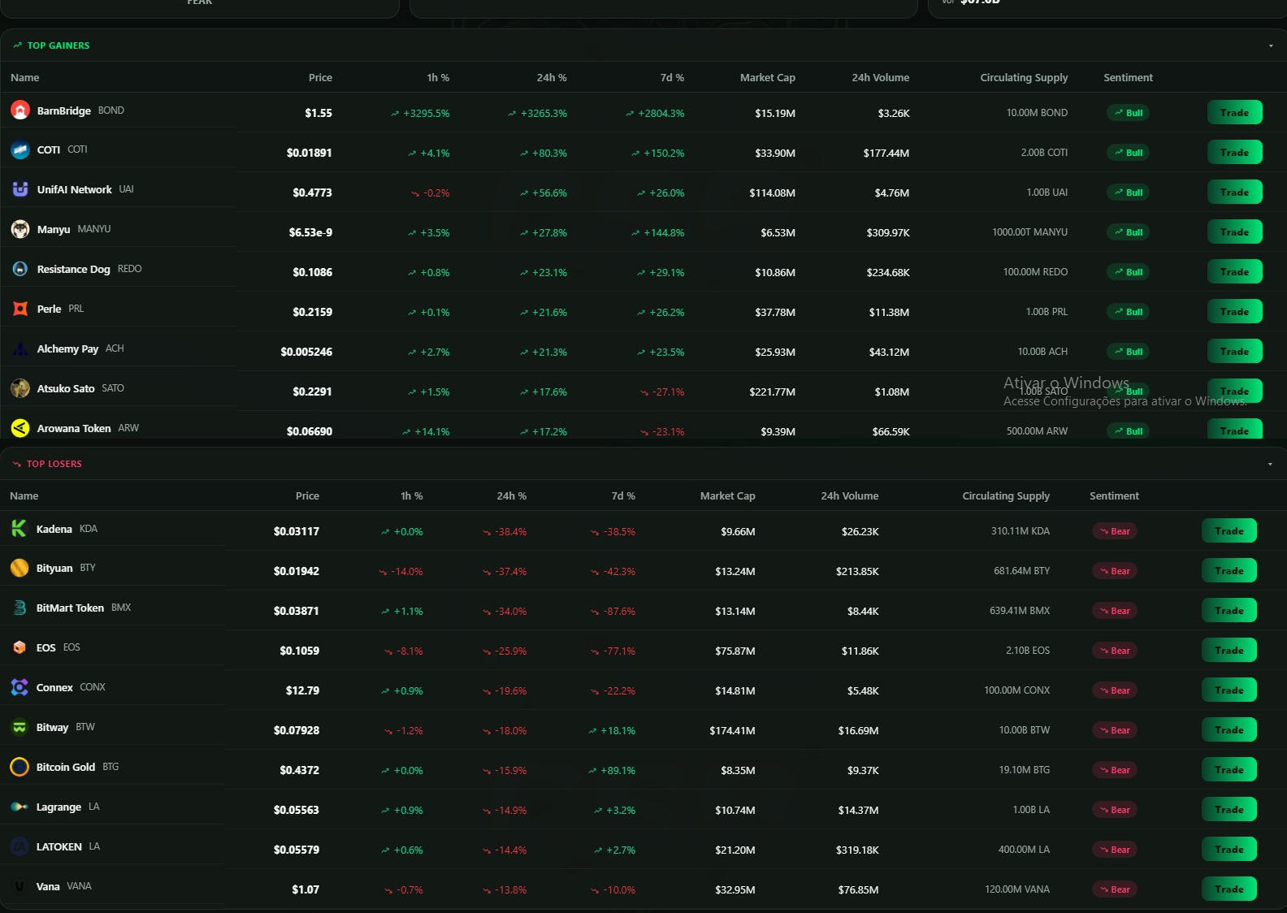Click Kadena 24h change -38.4%
1287x913 pixels.
(505, 531)
